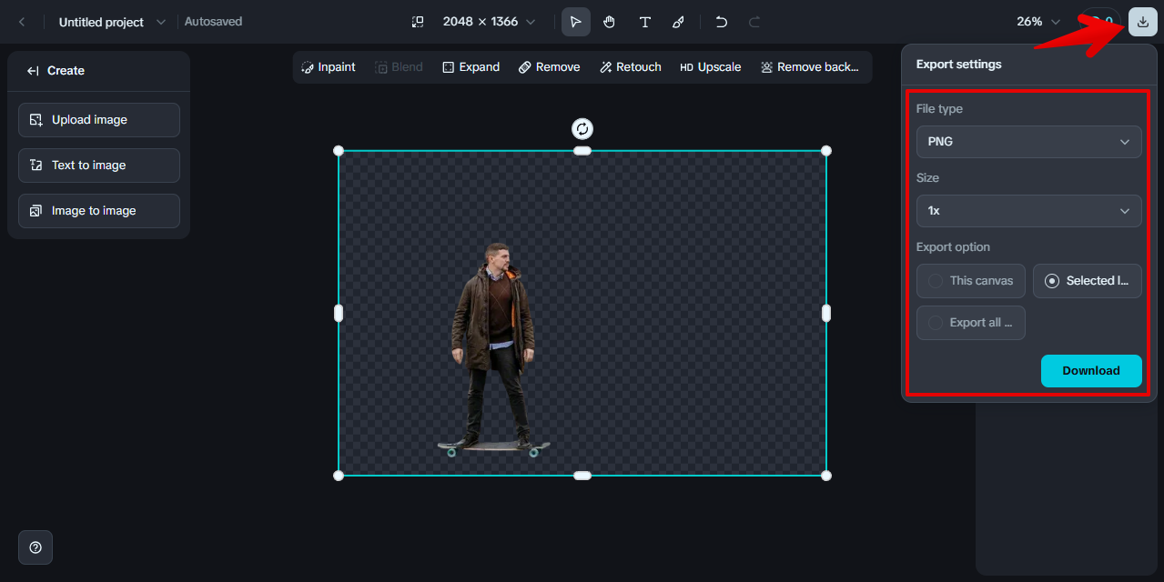Choose the Expand tool

click(x=471, y=67)
